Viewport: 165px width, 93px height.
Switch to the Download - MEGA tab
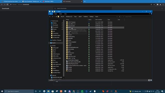52,2
